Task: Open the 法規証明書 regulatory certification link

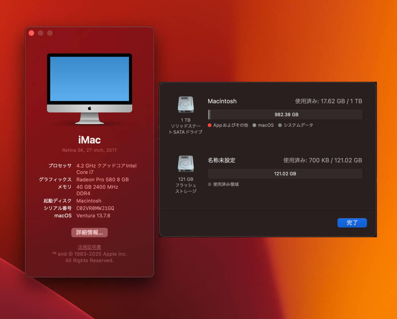Action: pos(89,247)
